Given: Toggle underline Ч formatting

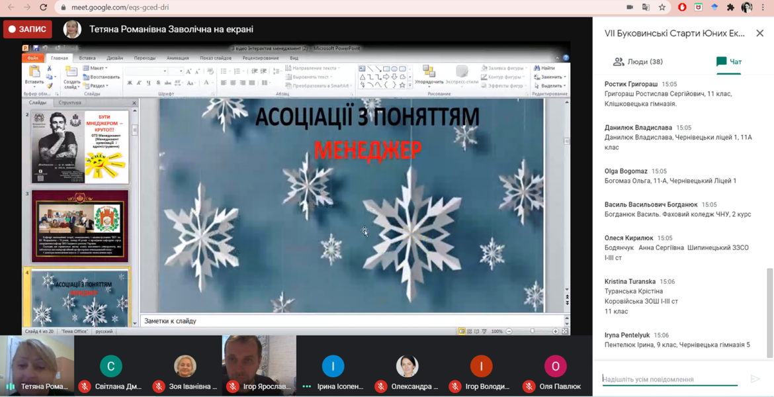Looking at the screenshot, I should (149, 83).
